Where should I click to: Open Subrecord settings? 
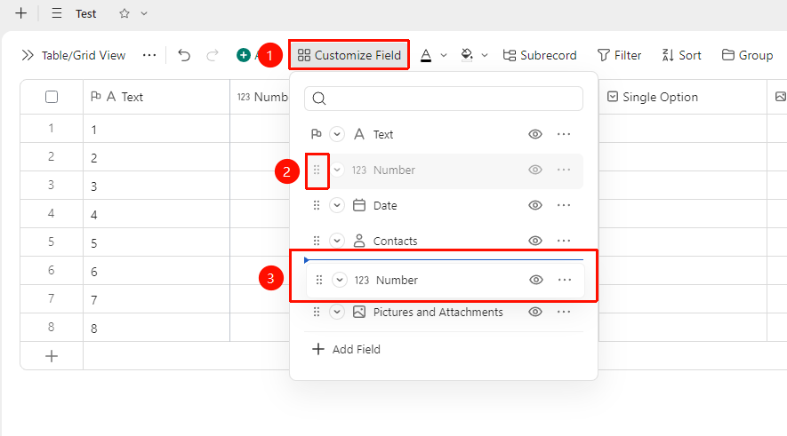(x=540, y=55)
